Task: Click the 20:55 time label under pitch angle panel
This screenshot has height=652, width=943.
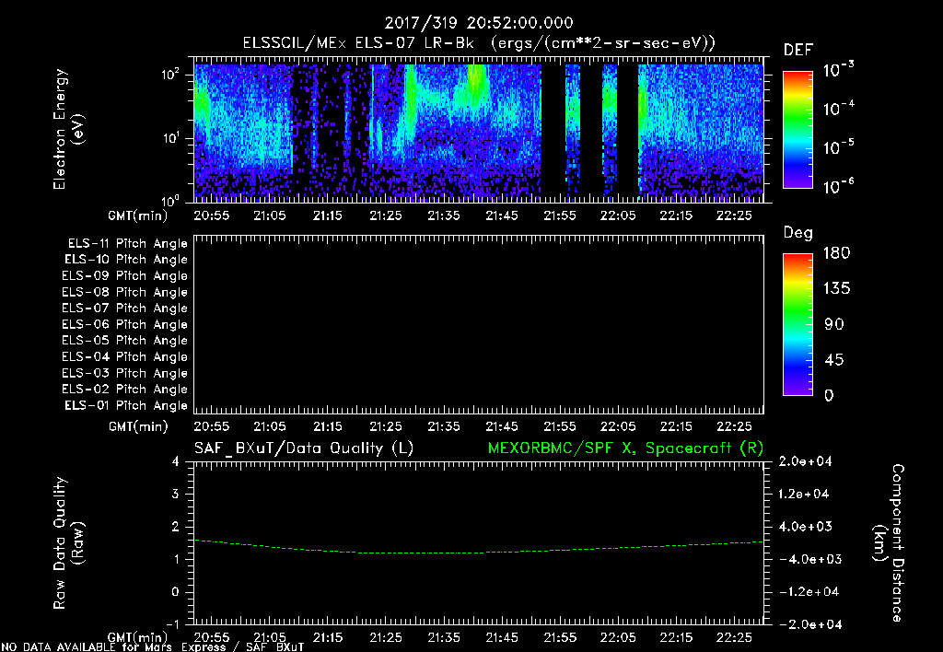Action: 211,426
